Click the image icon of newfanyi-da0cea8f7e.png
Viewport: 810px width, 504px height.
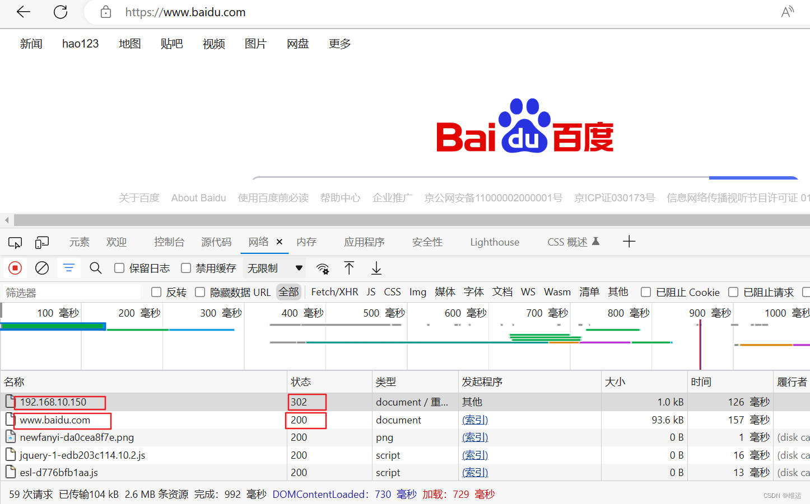tap(10, 437)
